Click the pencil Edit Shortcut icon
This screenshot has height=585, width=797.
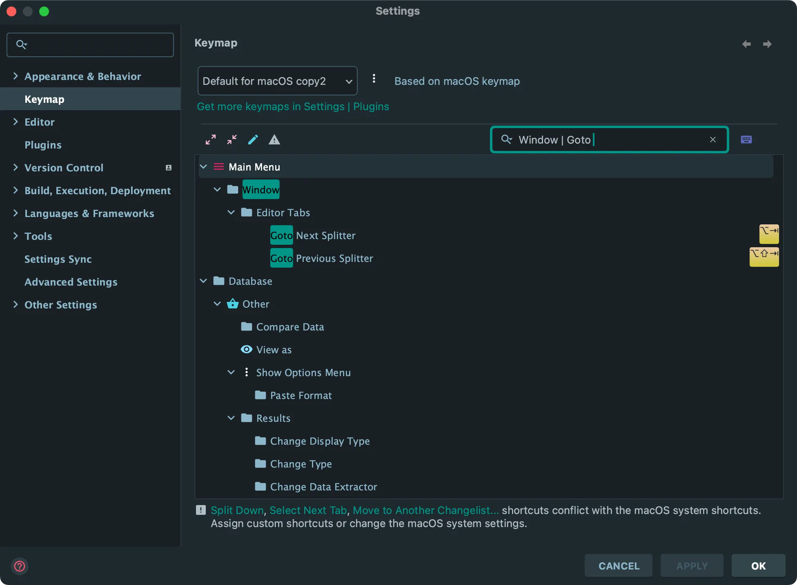click(253, 140)
